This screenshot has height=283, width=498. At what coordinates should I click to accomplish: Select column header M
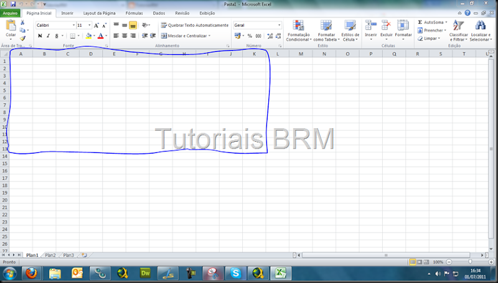click(x=301, y=54)
